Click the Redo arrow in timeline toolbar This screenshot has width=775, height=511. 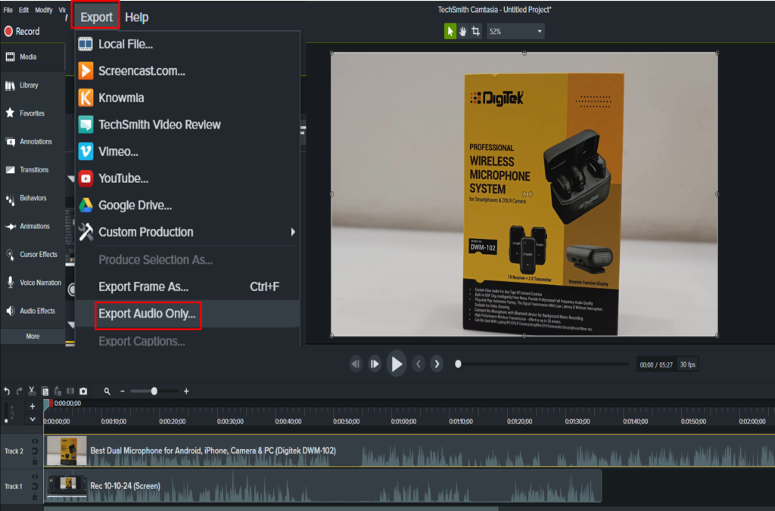[19, 391]
